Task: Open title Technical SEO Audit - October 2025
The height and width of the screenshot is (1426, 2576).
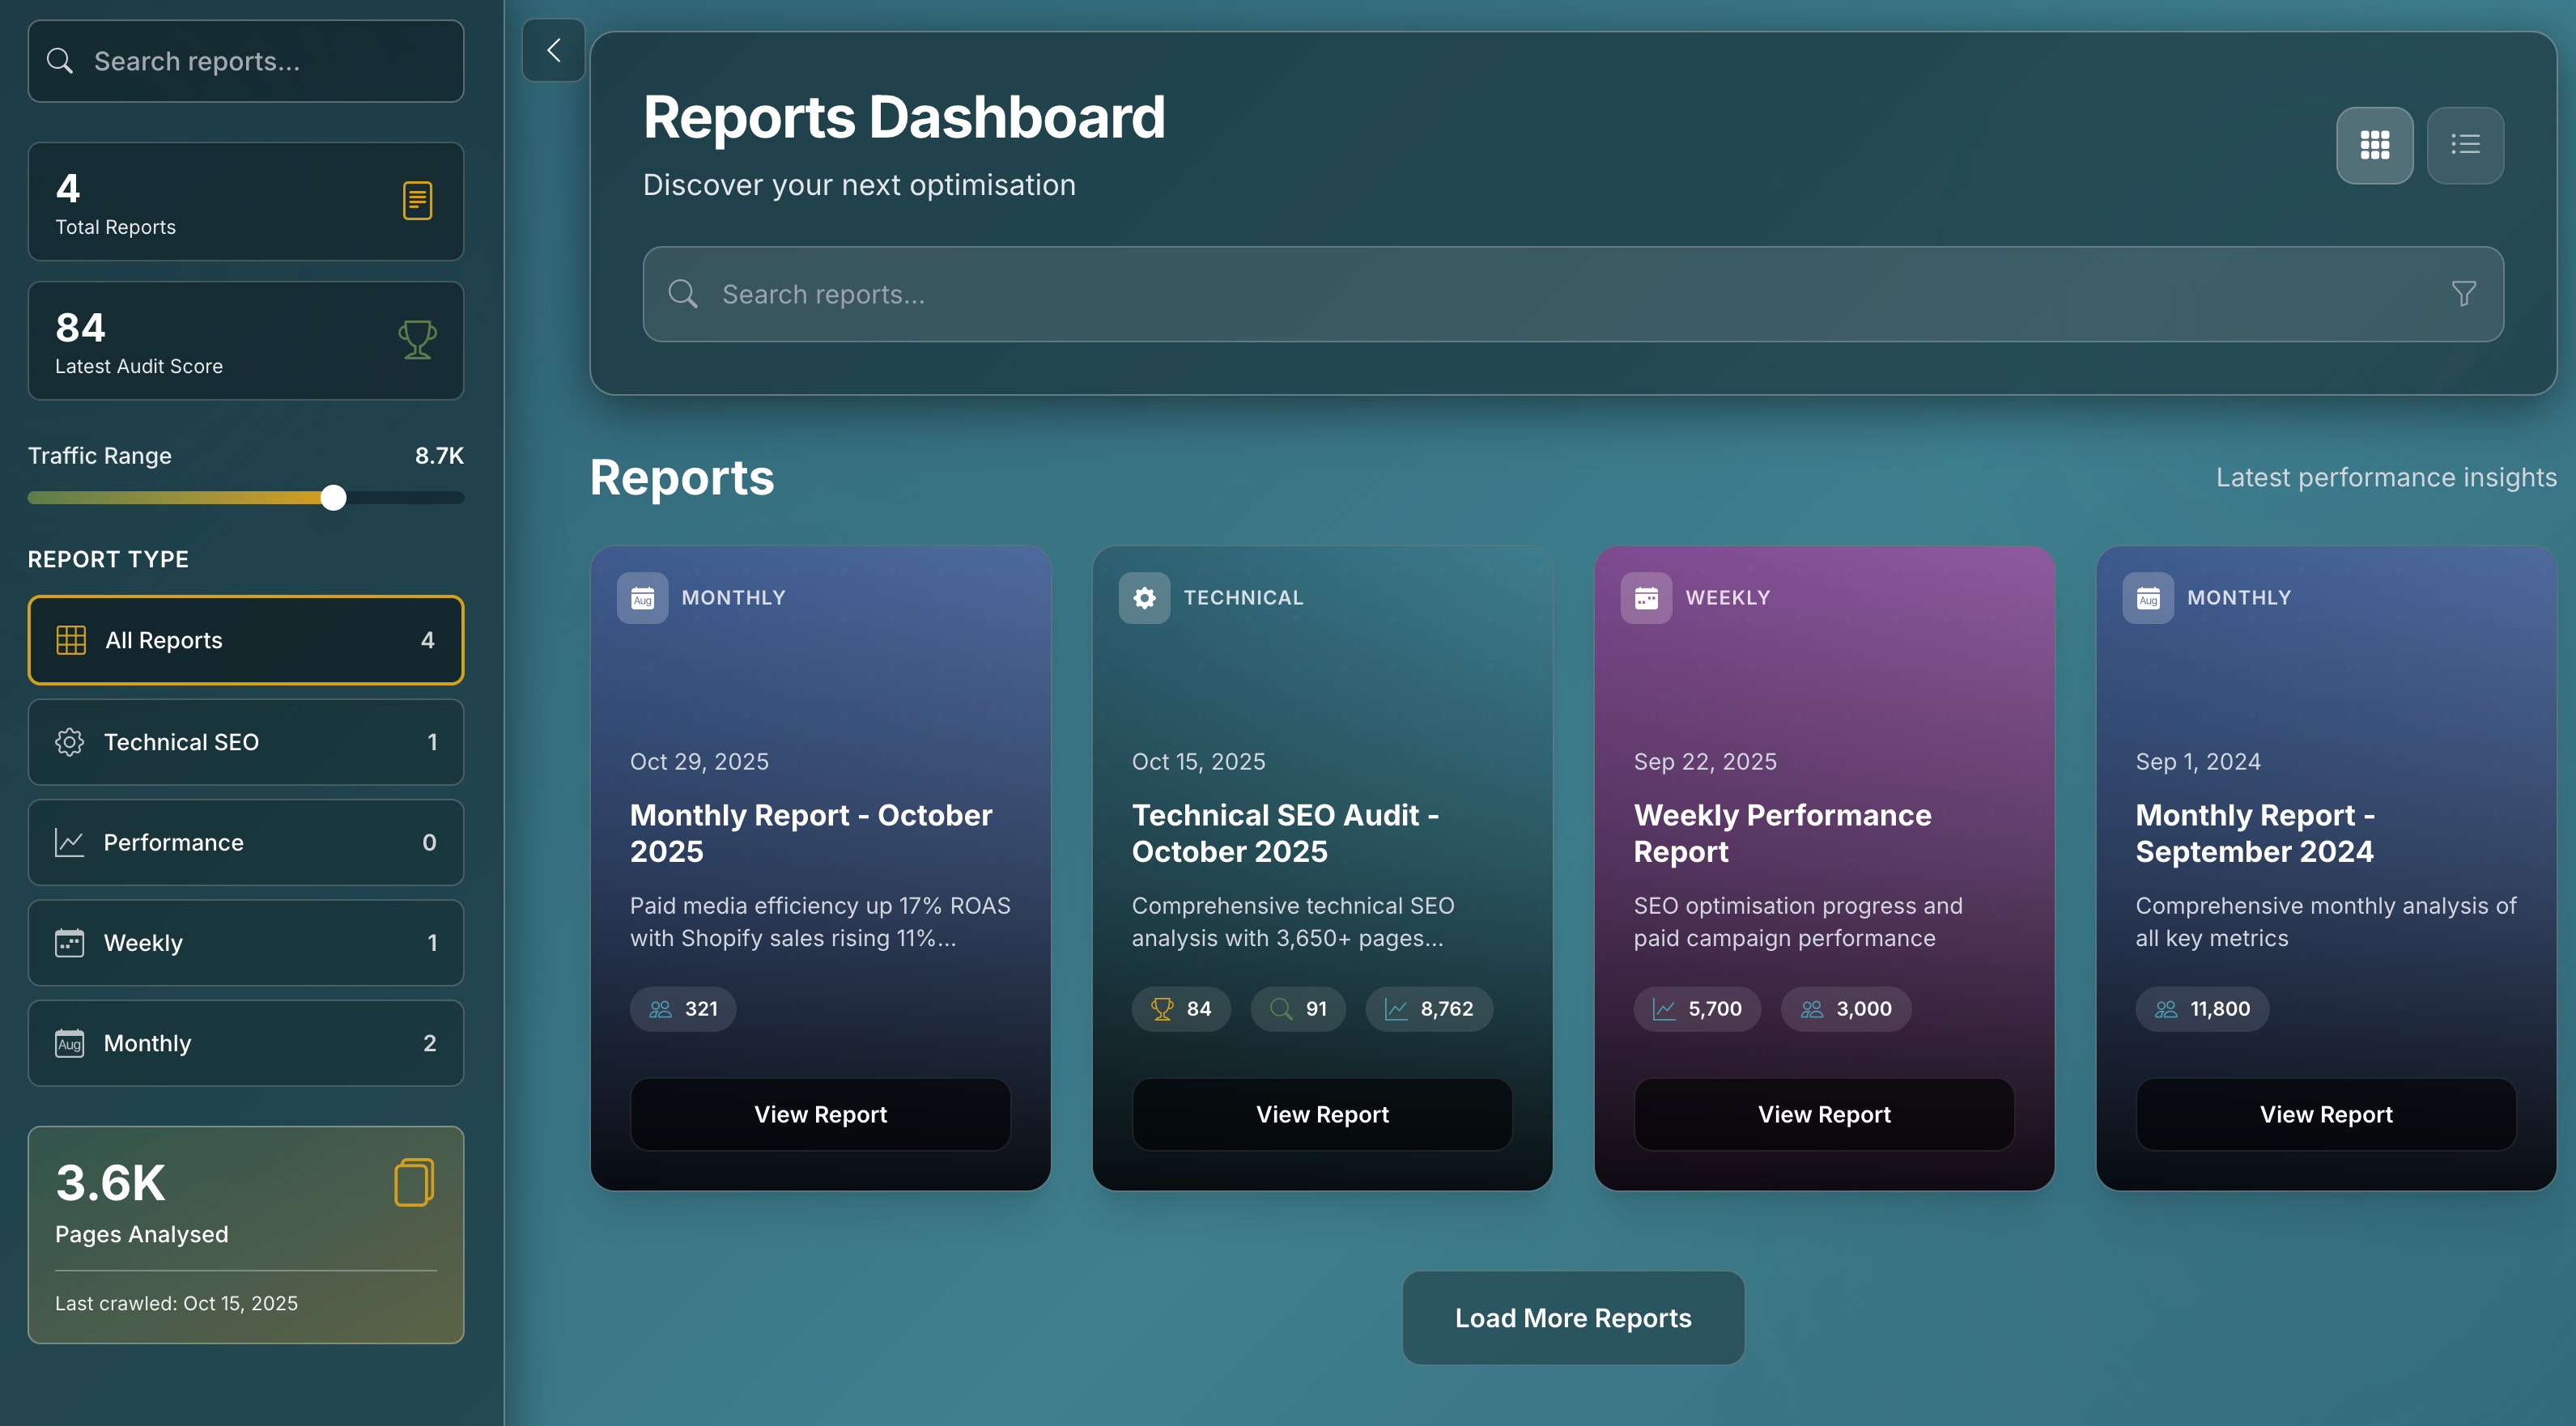Action: [x=1285, y=833]
